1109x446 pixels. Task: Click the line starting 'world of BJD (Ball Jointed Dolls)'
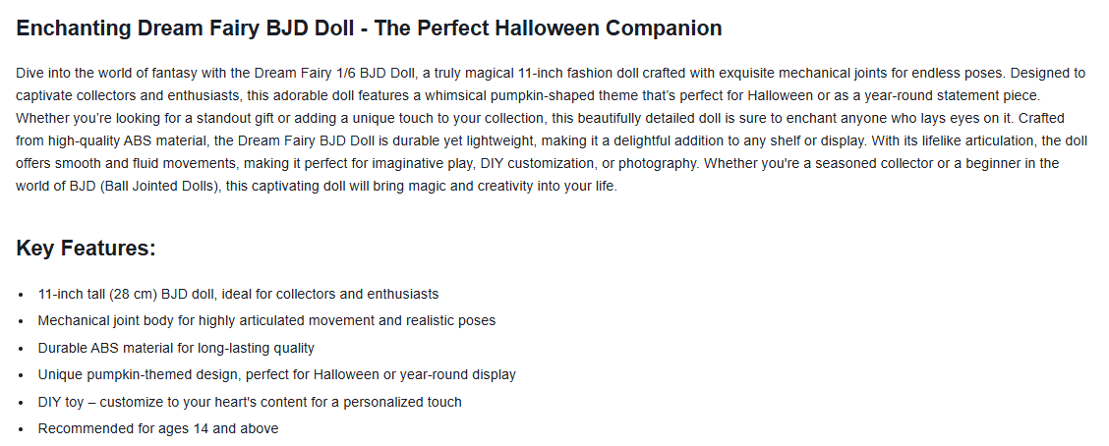coord(317,186)
